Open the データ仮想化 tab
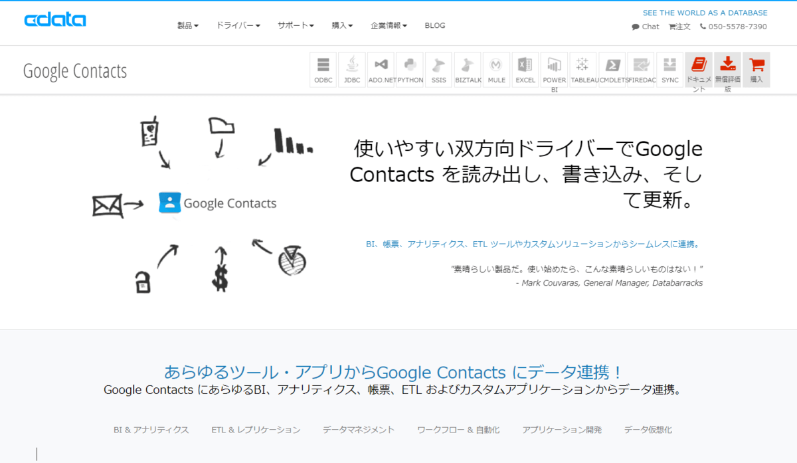The width and height of the screenshot is (797, 463). [648, 430]
